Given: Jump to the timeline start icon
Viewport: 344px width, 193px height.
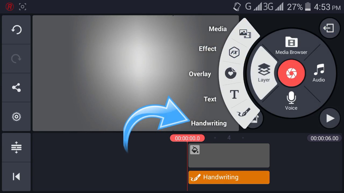Looking at the screenshot, I should coord(16,176).
